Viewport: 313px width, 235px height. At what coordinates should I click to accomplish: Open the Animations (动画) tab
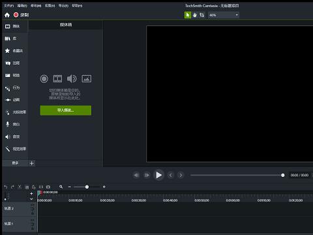coord(15,100)
